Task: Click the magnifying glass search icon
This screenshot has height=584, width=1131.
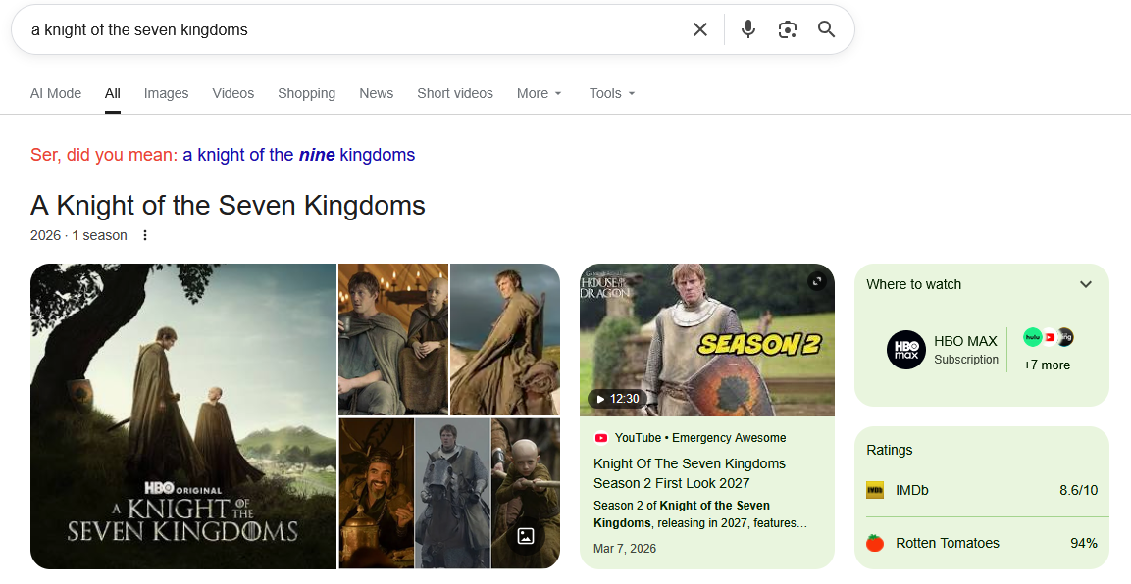Action: [x=826, y=29]
